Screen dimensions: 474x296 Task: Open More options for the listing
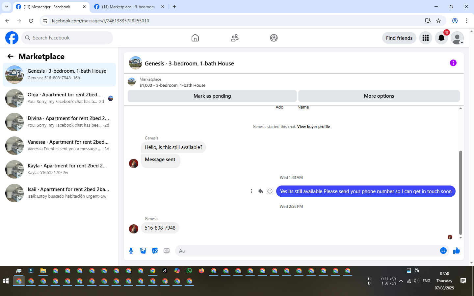point(379,96)
